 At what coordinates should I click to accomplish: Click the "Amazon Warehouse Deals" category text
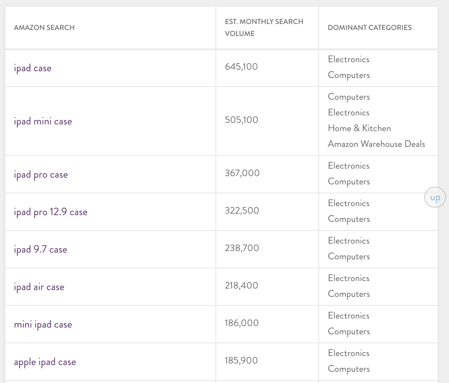[376, 144]
